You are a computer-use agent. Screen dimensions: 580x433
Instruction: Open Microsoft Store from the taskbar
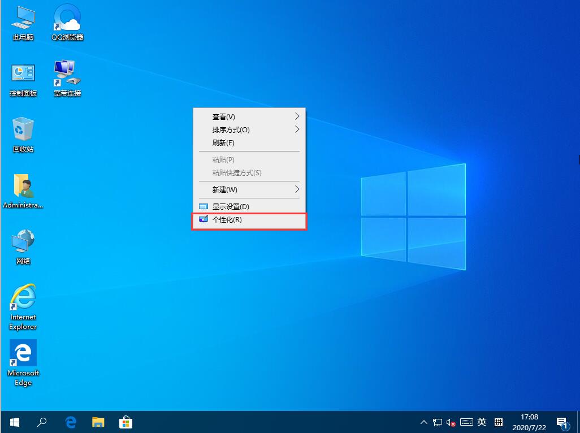(125, 422)
